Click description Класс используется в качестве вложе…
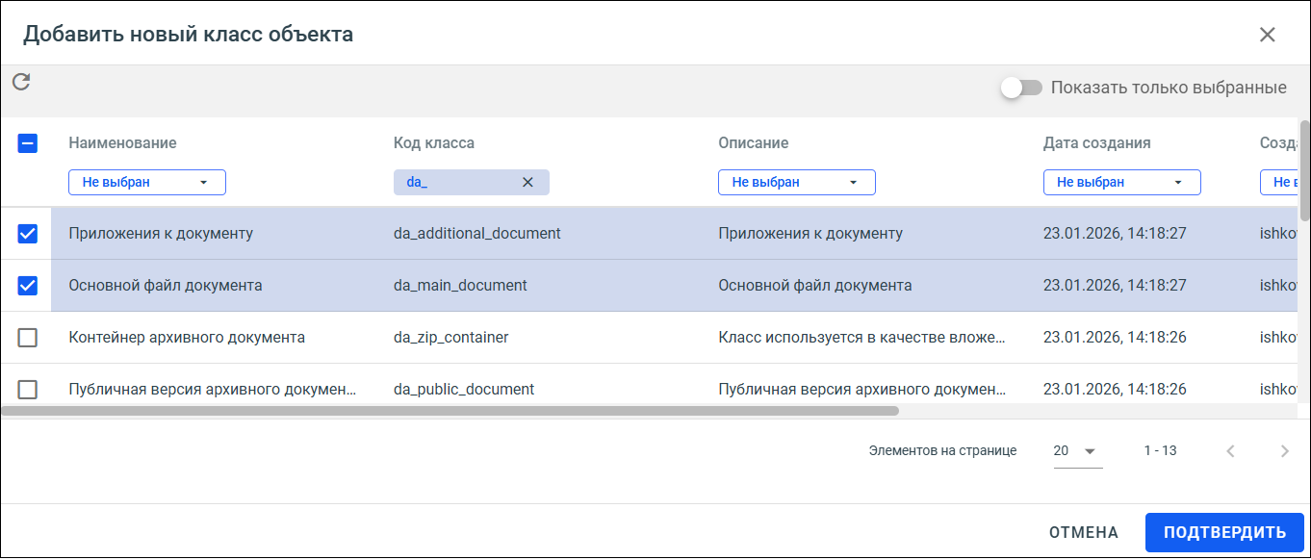 tap(863, 338)
